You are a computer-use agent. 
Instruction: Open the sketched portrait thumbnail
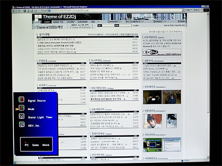(x=171, y=121)
